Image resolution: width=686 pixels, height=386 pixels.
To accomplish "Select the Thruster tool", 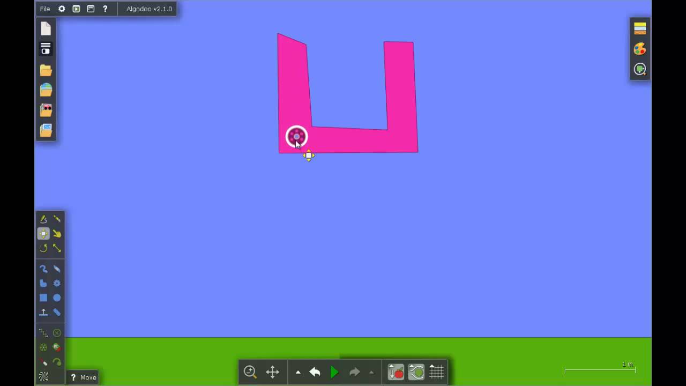I will tap(57, 347).
